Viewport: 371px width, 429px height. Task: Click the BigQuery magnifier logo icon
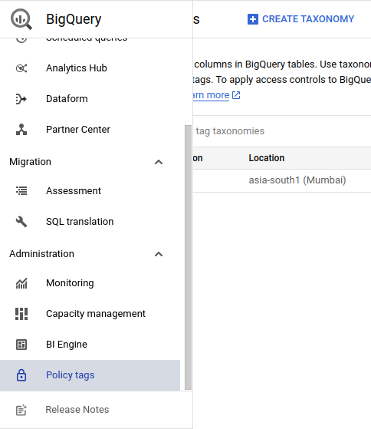(21, 19)
